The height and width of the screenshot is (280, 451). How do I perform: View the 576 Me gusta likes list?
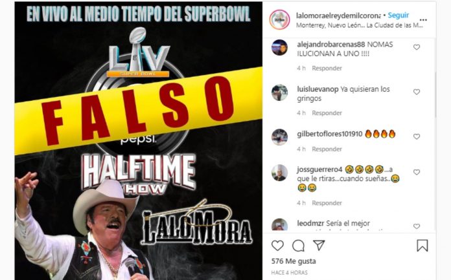(x=294, y=261)
